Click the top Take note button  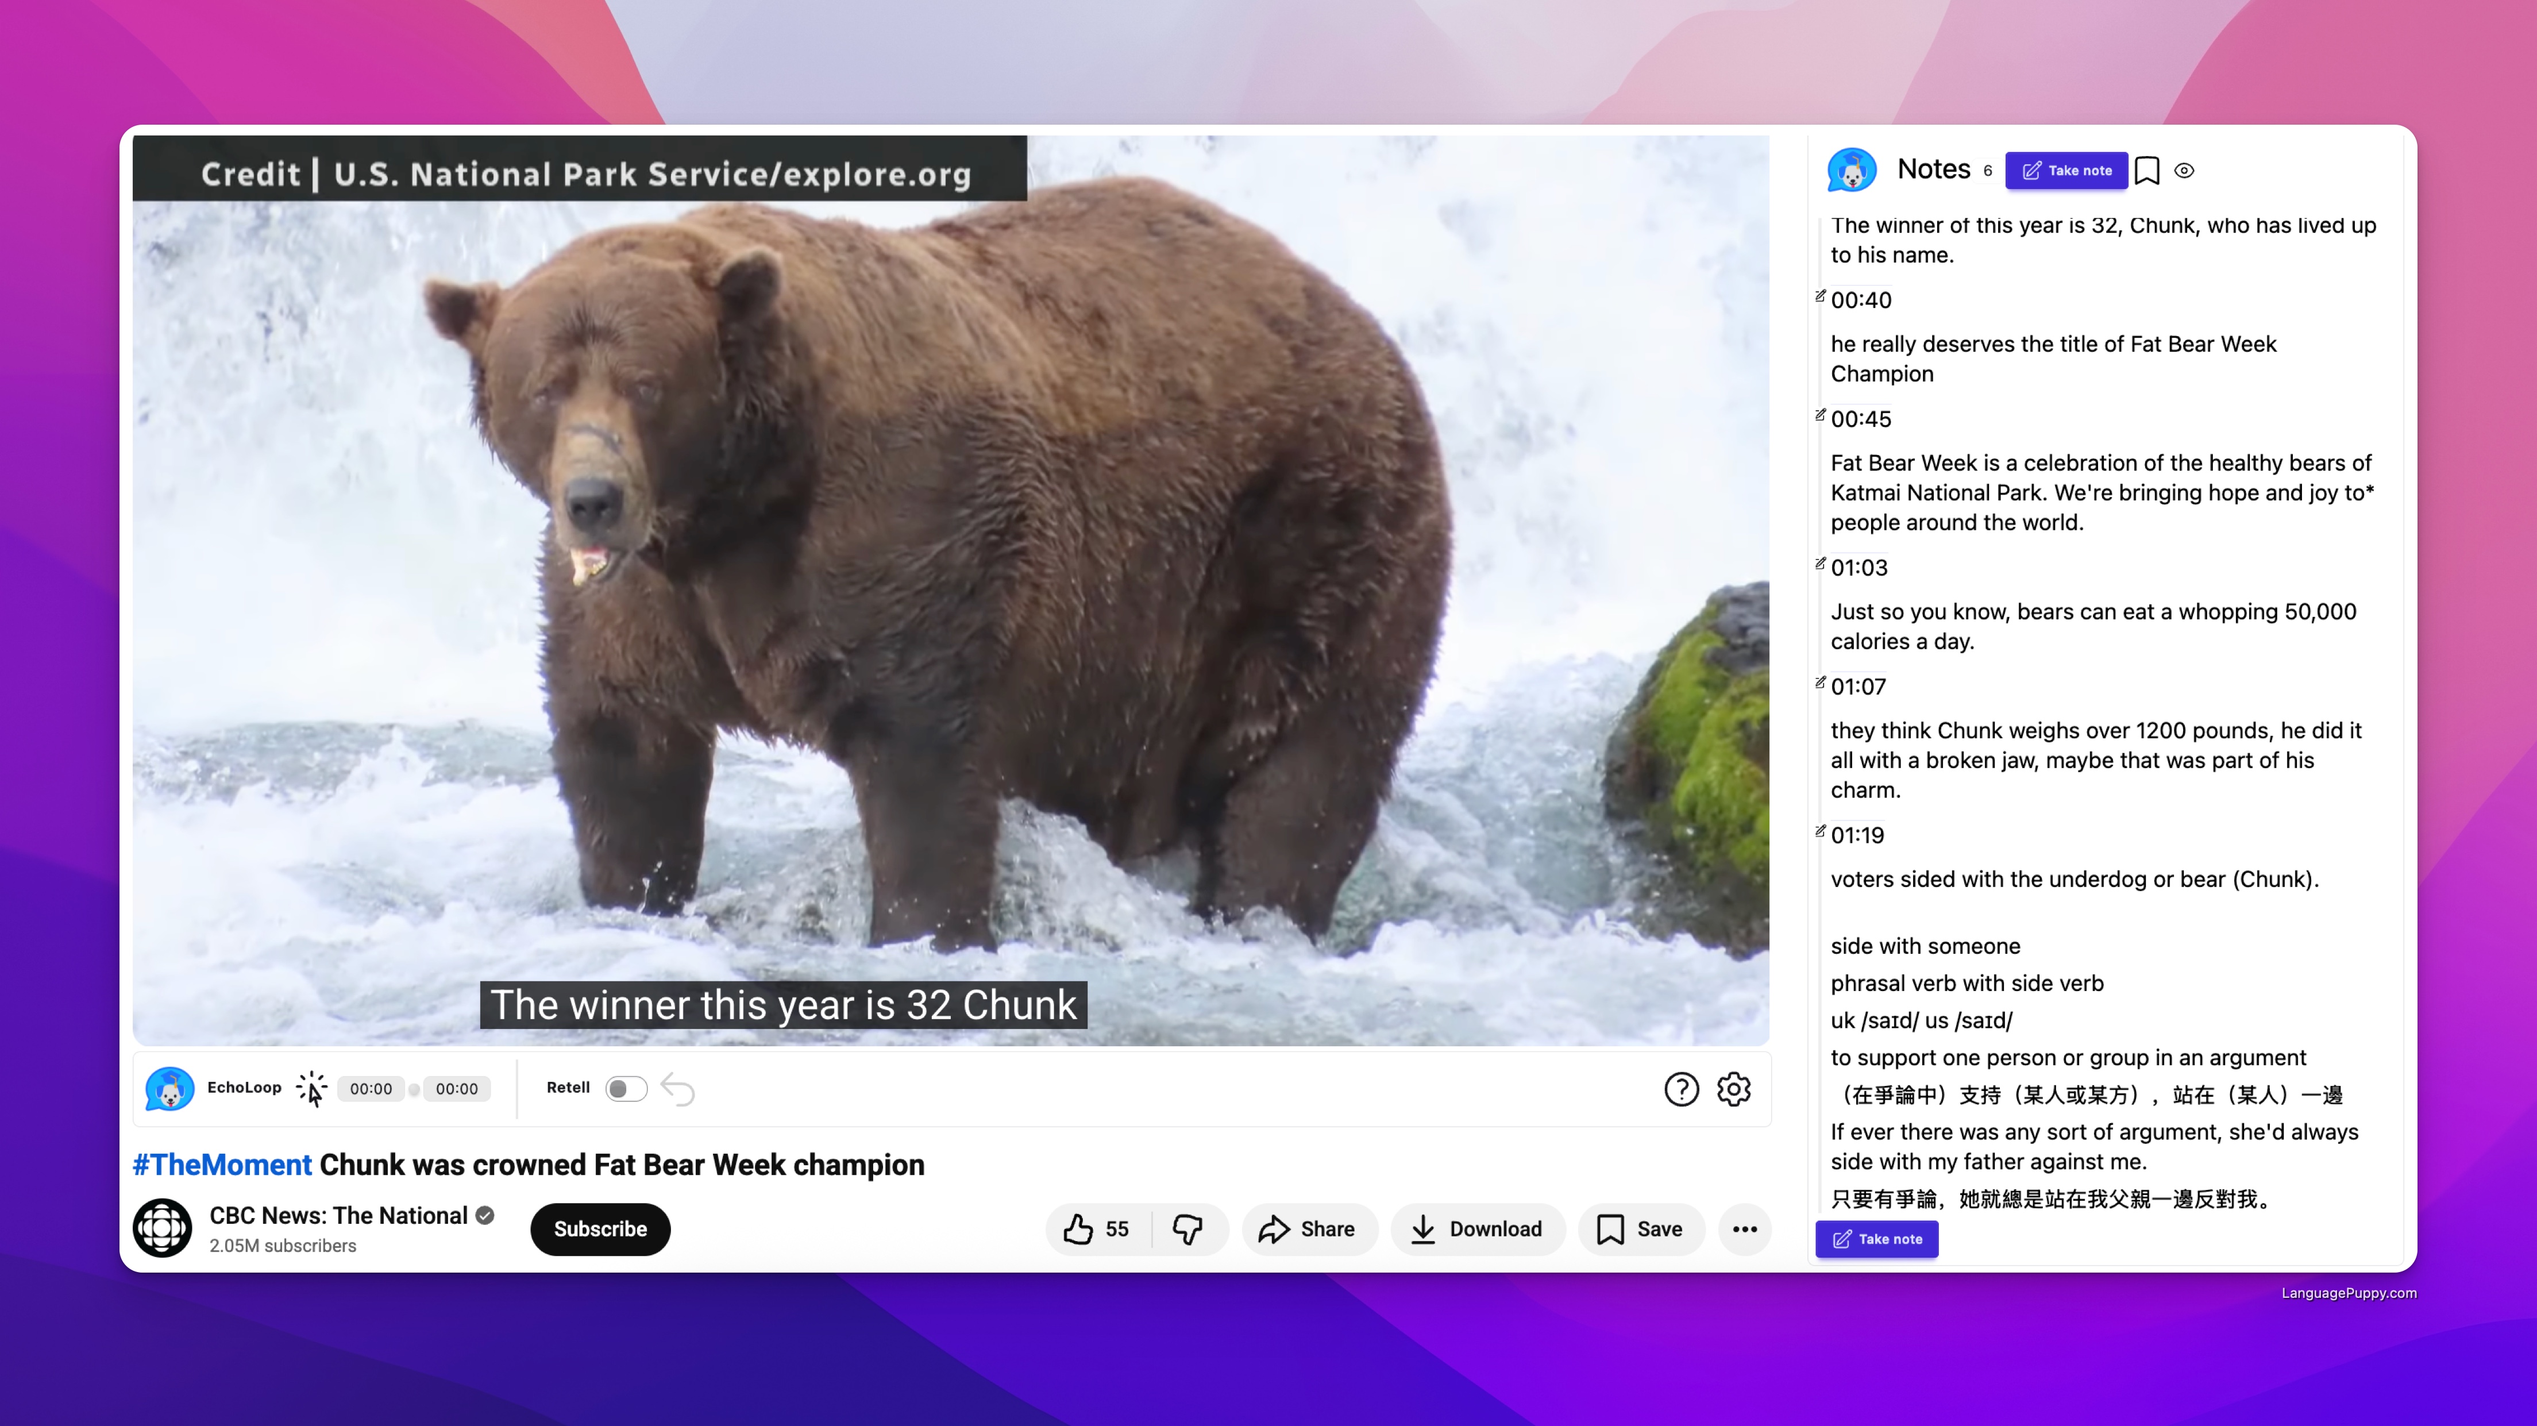pyautogui.click(x=2066, y=171)
